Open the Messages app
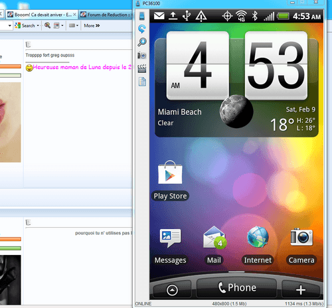Image resolution: width=332 pixels, height=308 pixels. (170, 246)
